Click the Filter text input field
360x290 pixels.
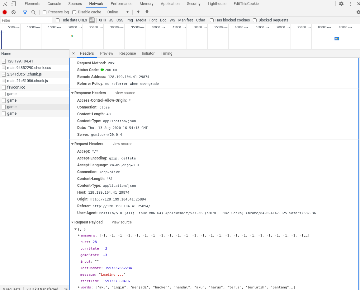point(26,20)
